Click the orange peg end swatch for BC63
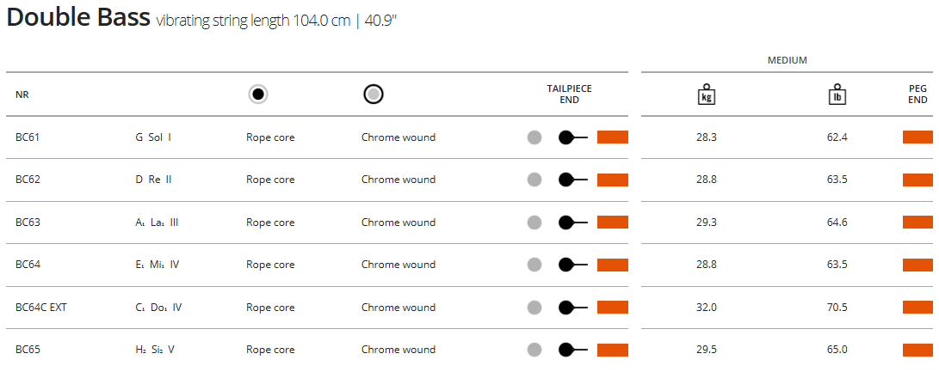This screenshot has height=372, width=939. [x=917, y=223]
